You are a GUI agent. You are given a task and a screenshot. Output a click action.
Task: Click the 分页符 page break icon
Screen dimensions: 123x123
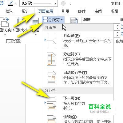(x=51, y=41)
